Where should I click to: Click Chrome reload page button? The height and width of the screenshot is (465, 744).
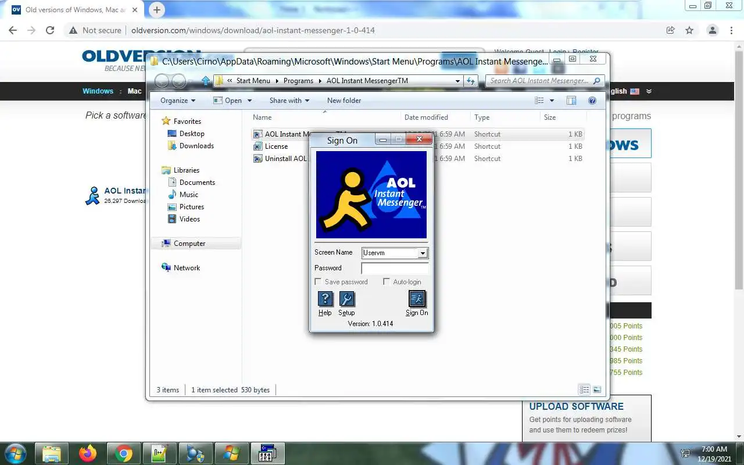[x=50, y=30]
